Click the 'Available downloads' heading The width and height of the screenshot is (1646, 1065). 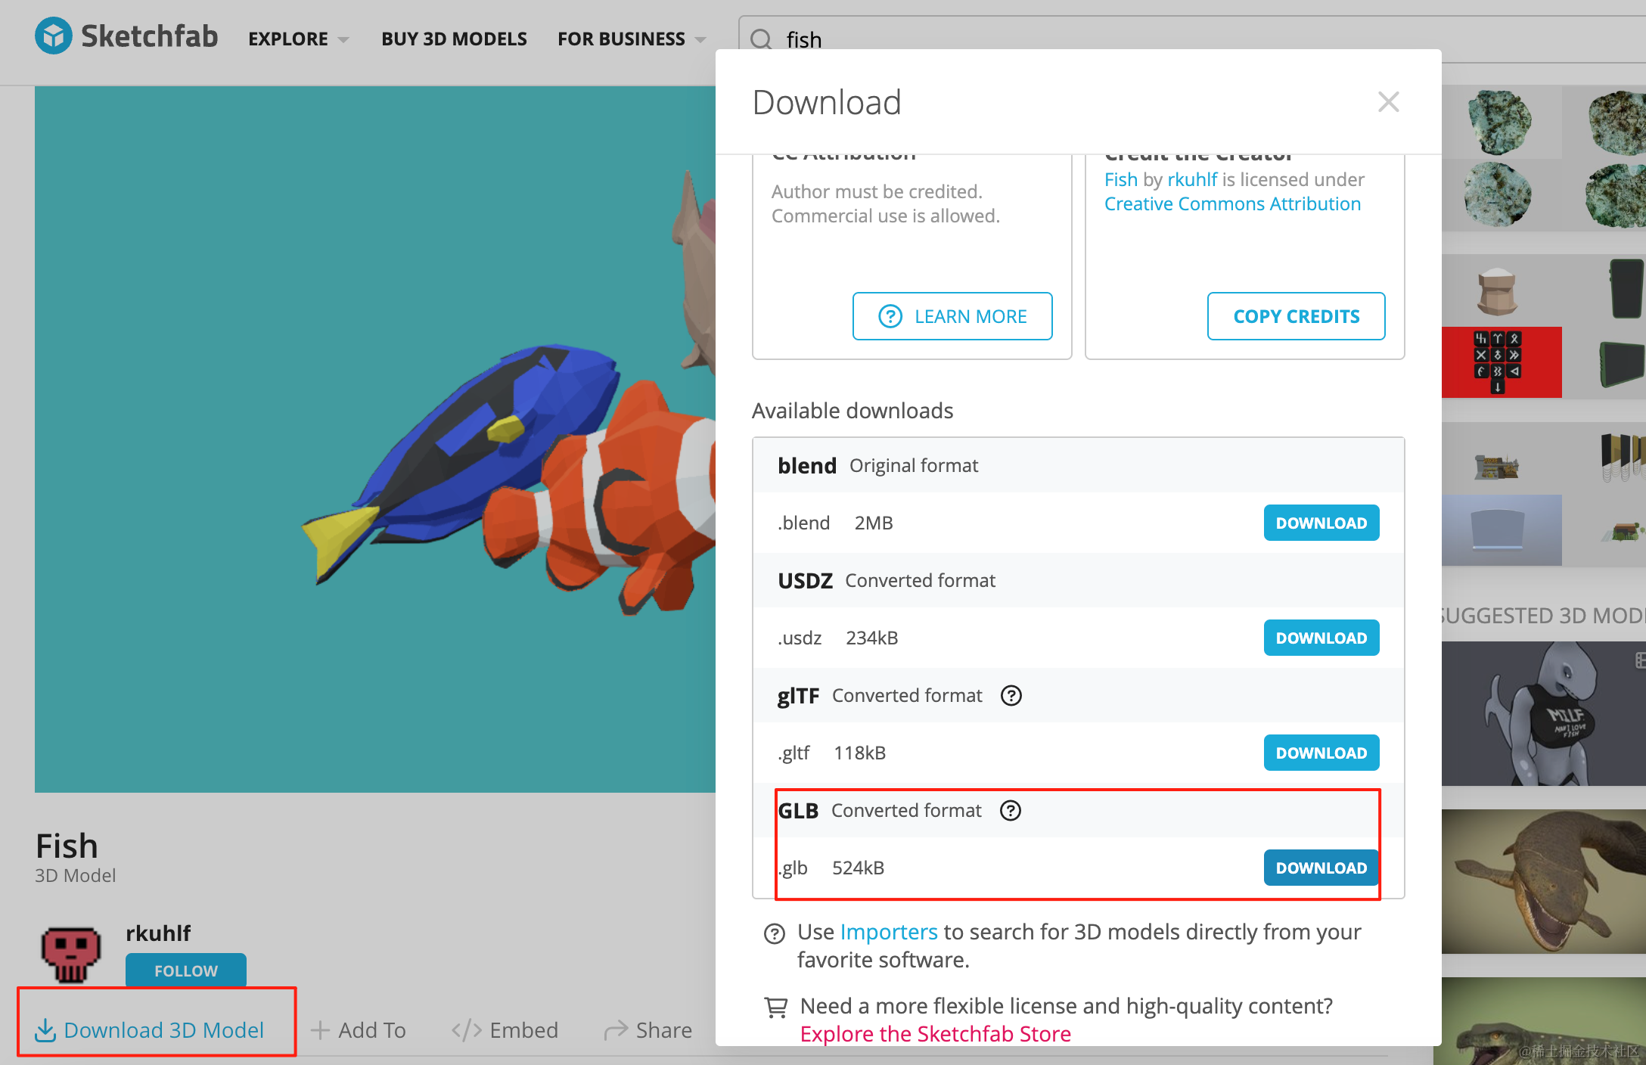[x=853, y=411]
